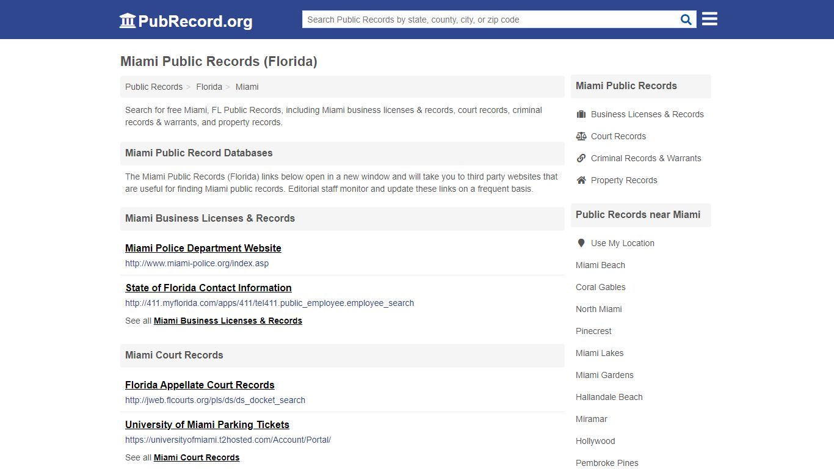Image resolution: width=834 pixels, height=469 pixels.
Task: Click Miami Court Records section heading
Action: [x=174, y=355]
